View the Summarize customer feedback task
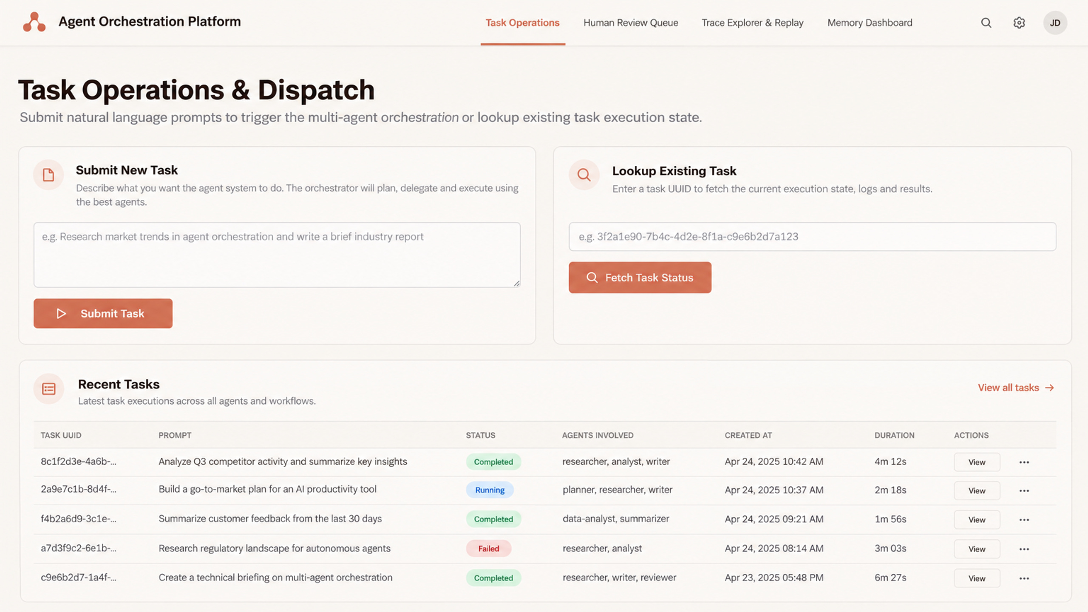The width and height of the screenshot is (1088, 612). point(977,520)
